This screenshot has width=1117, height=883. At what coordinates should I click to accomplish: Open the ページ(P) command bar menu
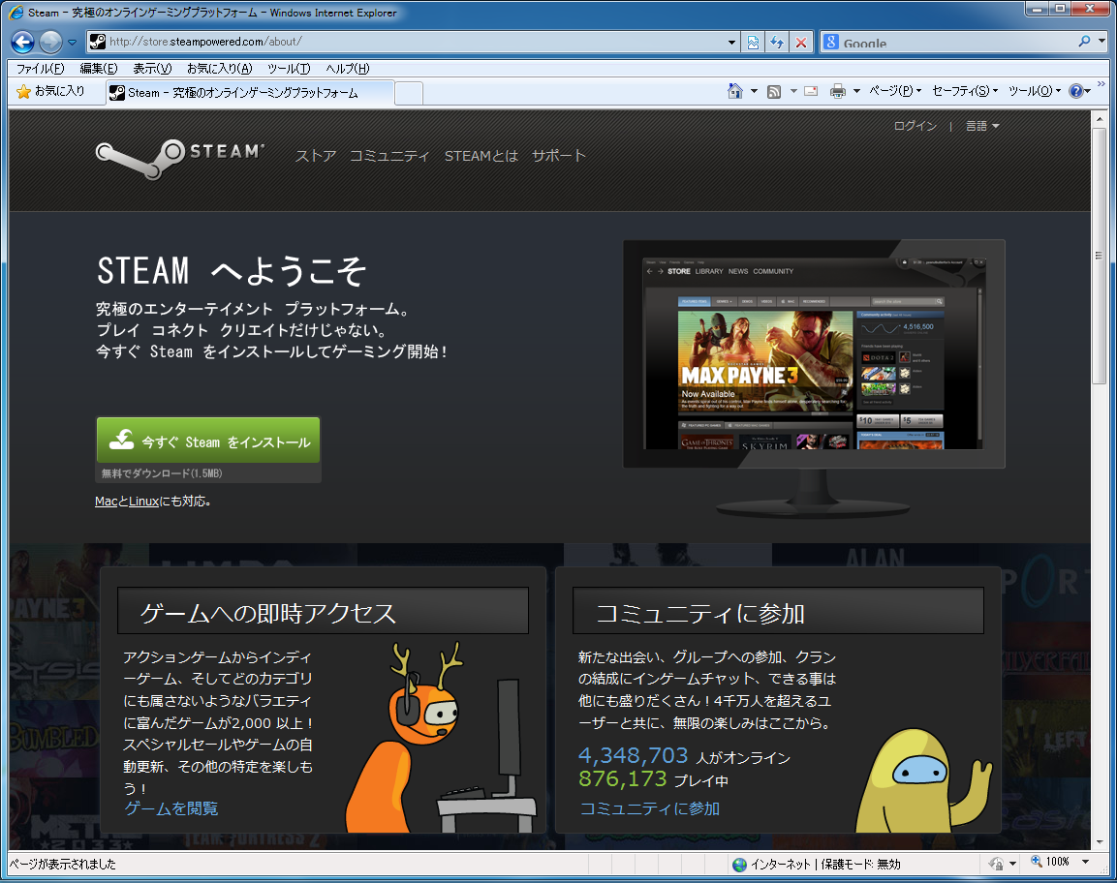pyautogui.click(x=895, y=90)
